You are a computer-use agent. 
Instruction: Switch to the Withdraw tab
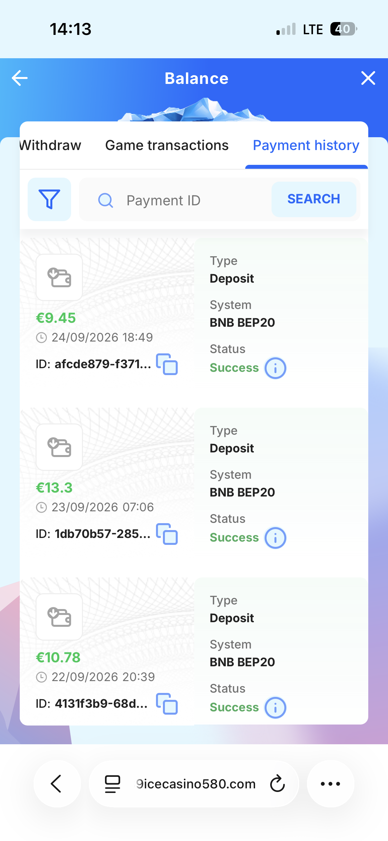pos(50,145)
